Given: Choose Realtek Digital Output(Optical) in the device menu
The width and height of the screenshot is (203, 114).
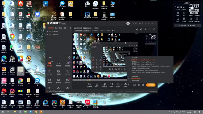Looking at the screenshot, I should 151,66.
